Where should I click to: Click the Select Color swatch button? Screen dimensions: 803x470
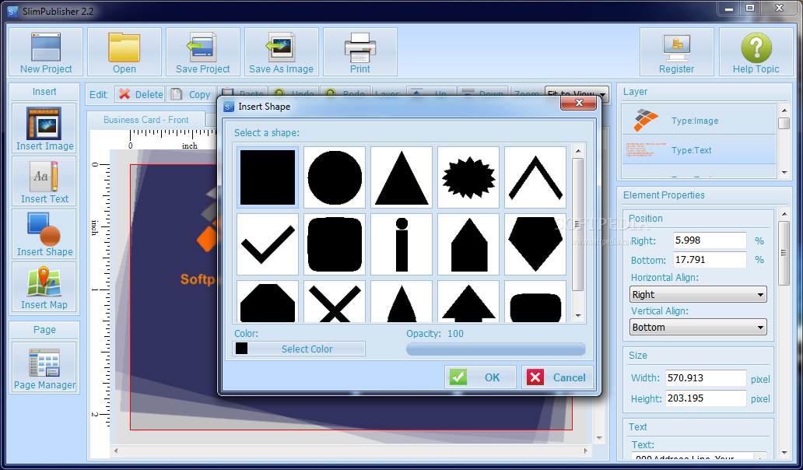pyautogui.click(x=300, y=349)
